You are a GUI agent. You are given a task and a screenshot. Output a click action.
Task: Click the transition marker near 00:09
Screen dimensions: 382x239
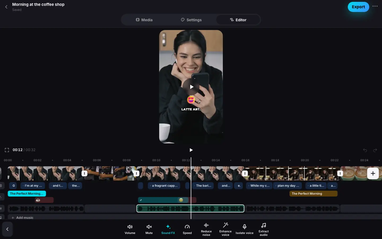136,173
